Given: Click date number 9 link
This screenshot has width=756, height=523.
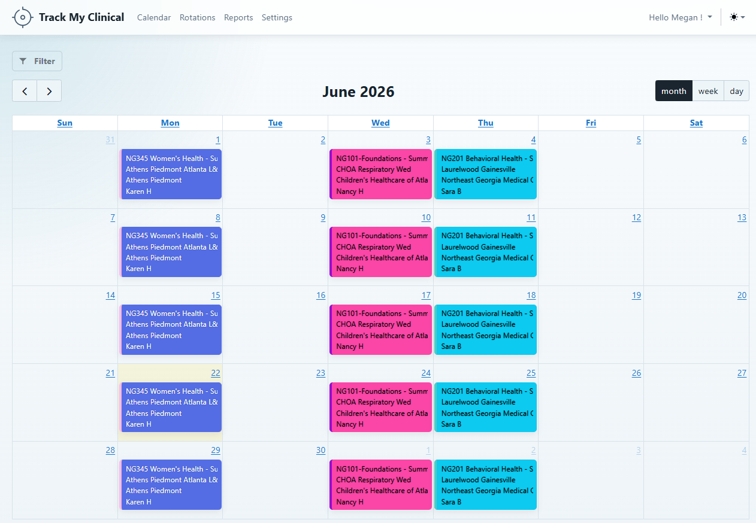Looking at the screenshot, I should coord(323,218).
